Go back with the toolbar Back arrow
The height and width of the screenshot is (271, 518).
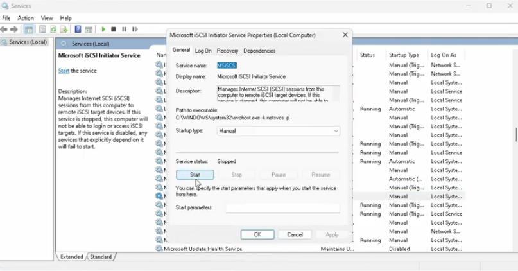click(x=4, y=30)
